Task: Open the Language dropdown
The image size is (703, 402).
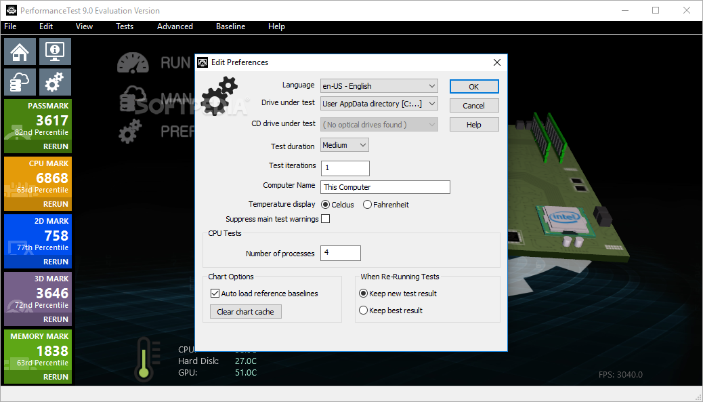Action: point(379,85)
